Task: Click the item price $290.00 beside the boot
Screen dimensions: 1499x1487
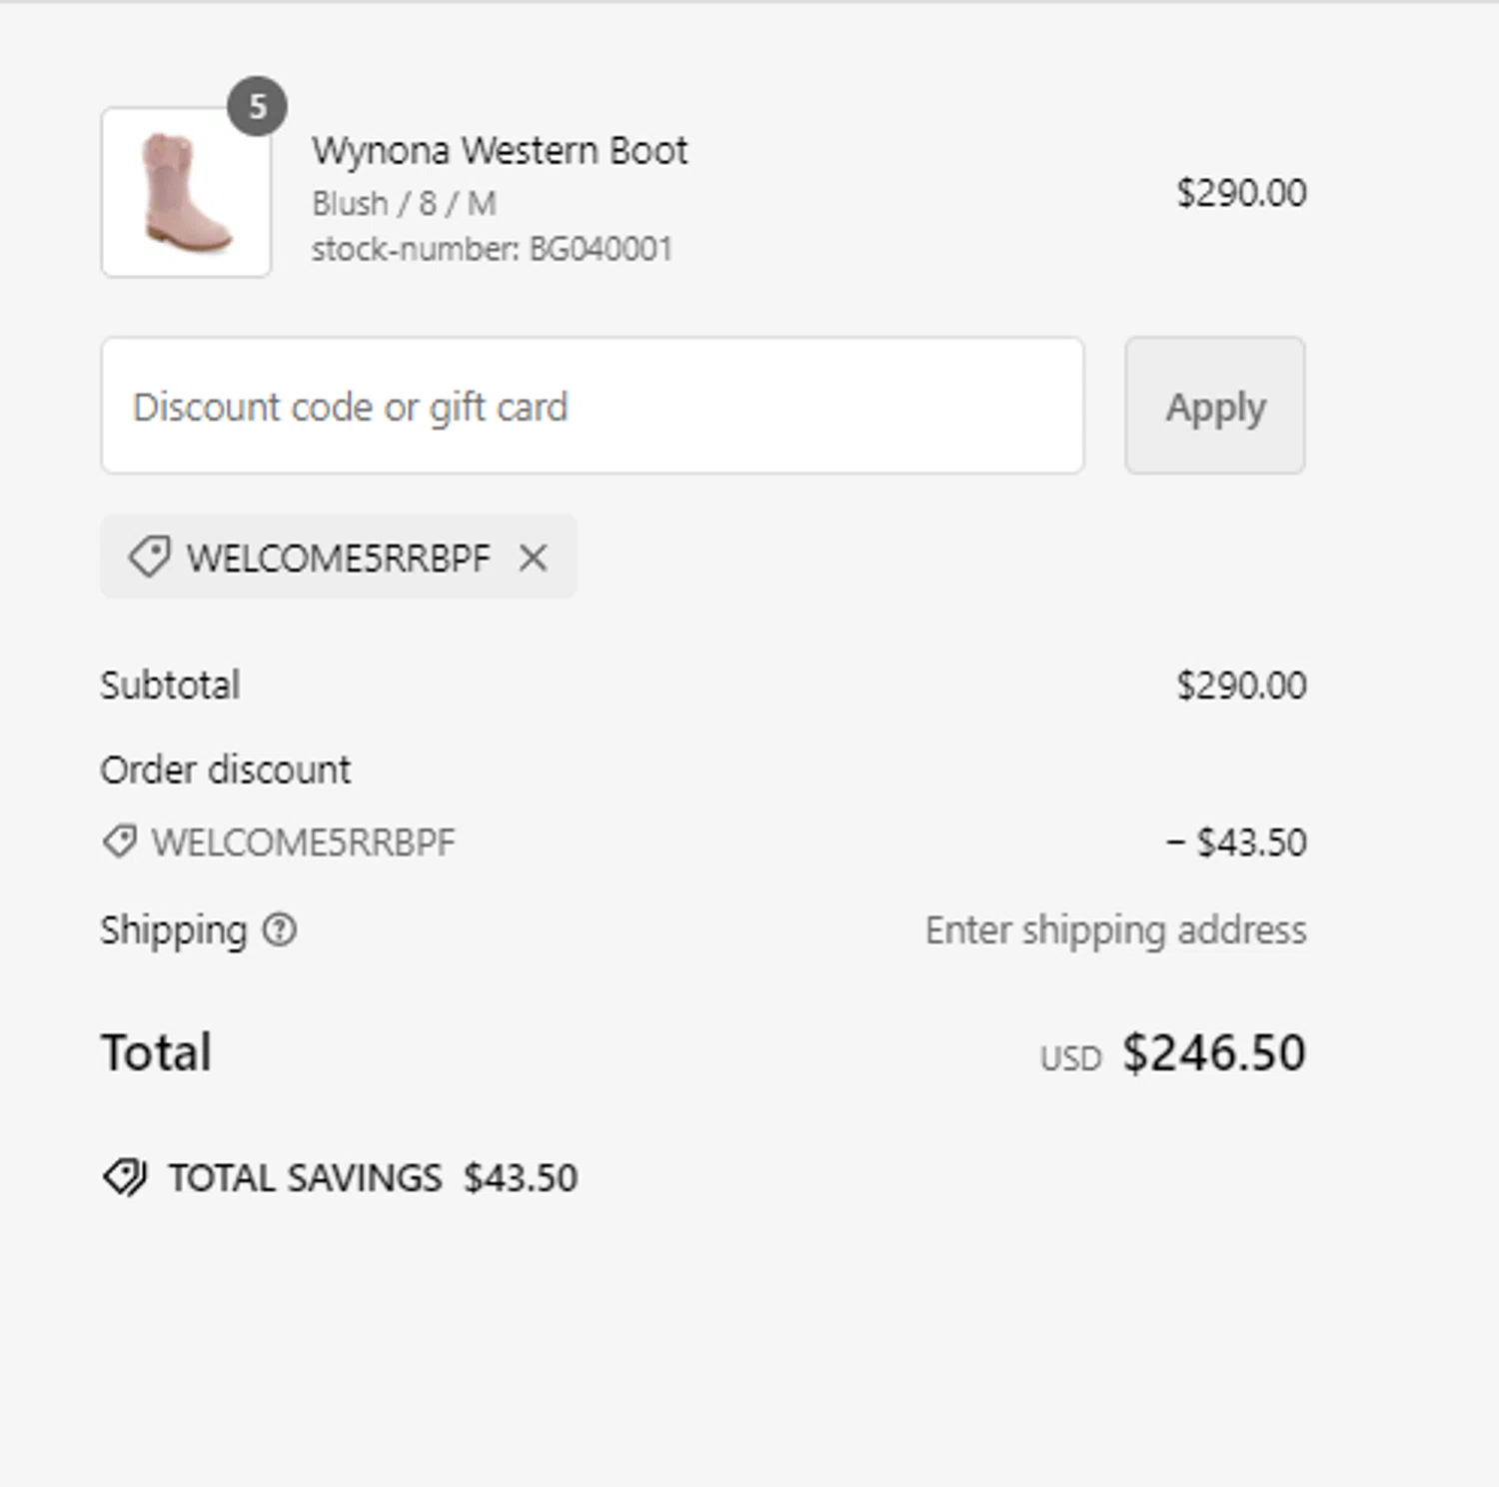Action: click(1241, 193)
